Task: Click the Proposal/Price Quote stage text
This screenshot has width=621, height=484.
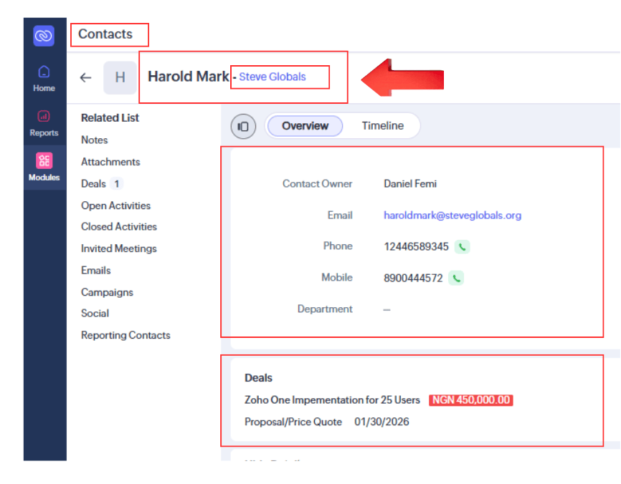Action: 293,422
